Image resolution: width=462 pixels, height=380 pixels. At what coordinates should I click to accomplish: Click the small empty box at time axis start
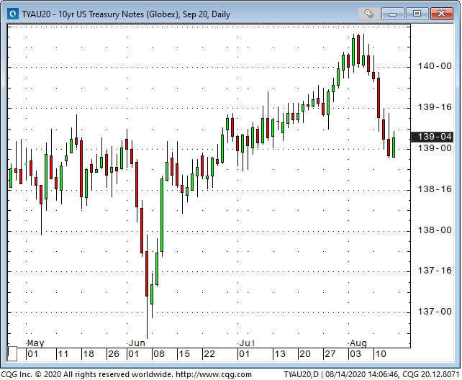(12, 354)
